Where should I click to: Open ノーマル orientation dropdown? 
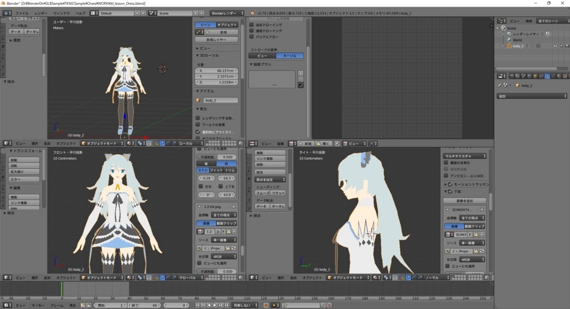[x=436, y=278]
